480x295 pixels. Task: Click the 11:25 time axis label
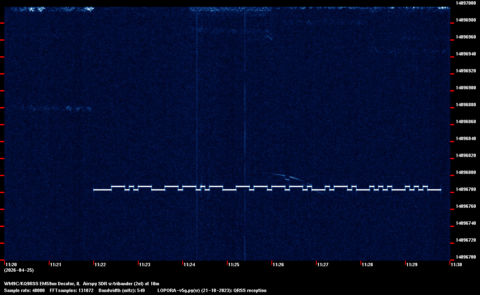pos(234,265)
